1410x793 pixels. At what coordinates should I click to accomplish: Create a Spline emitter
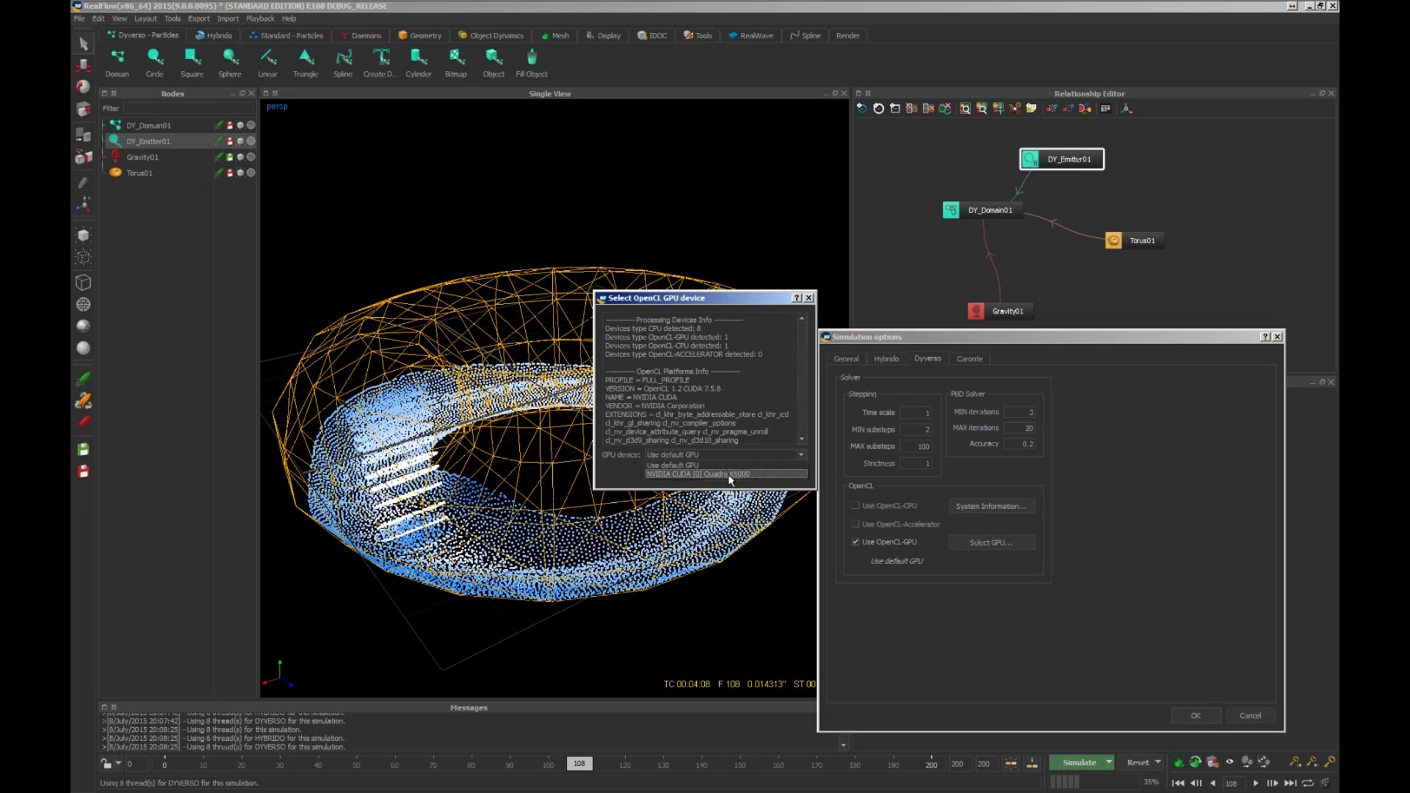[x=343, y=63]
